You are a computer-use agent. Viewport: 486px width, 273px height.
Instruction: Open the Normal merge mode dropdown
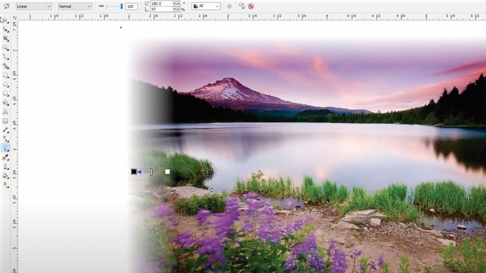tap(75, 6)
